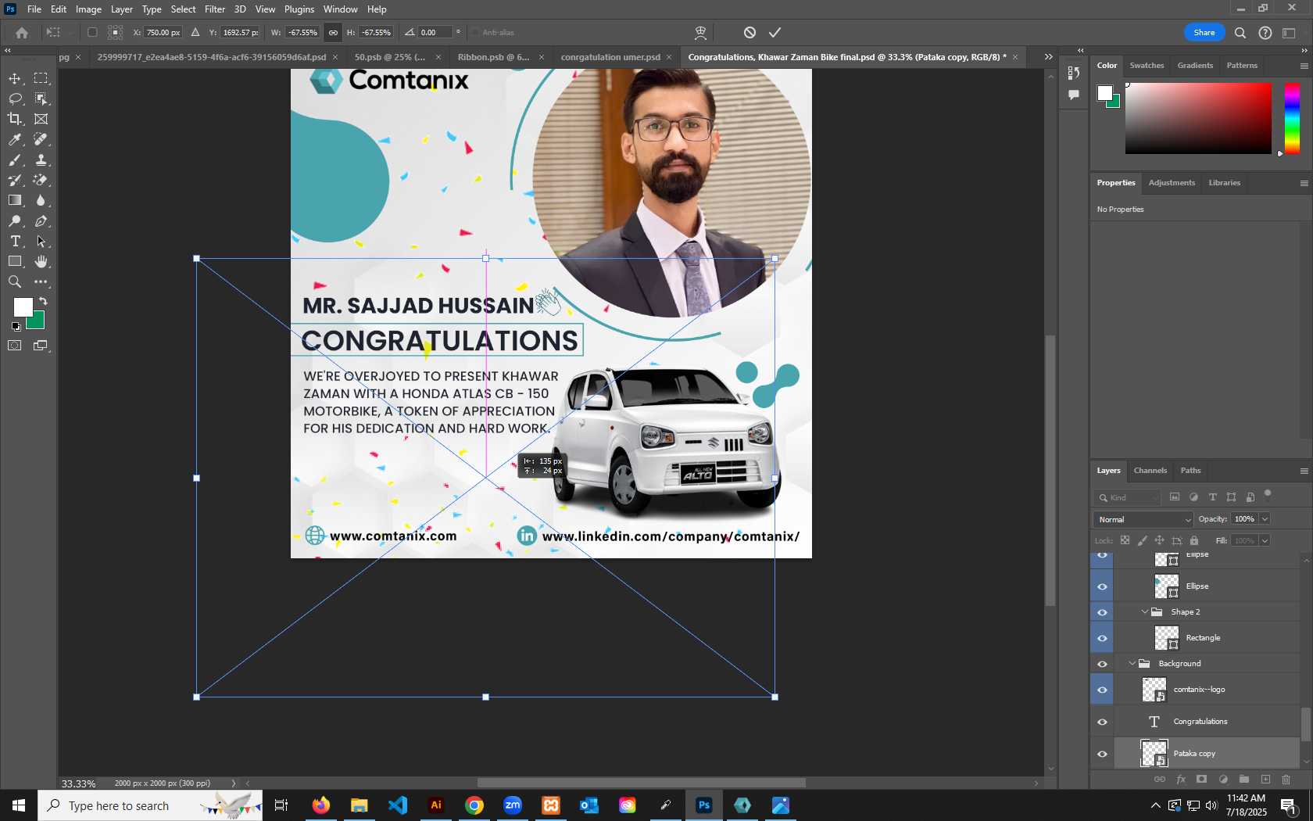This screenshot has height=821, width=1313.
Task: Select the History Brush tool
Action: coord(15,180)
